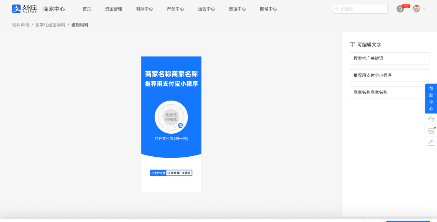Viewport: 437px width, 222px height.
Task: Click 推荐用支付宝小程序 line on poster
Action: click(172, 84)
